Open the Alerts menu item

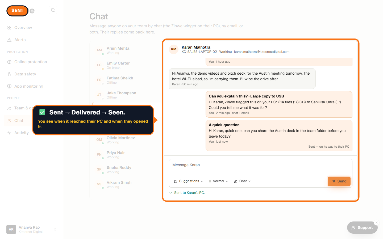point(32,40)
